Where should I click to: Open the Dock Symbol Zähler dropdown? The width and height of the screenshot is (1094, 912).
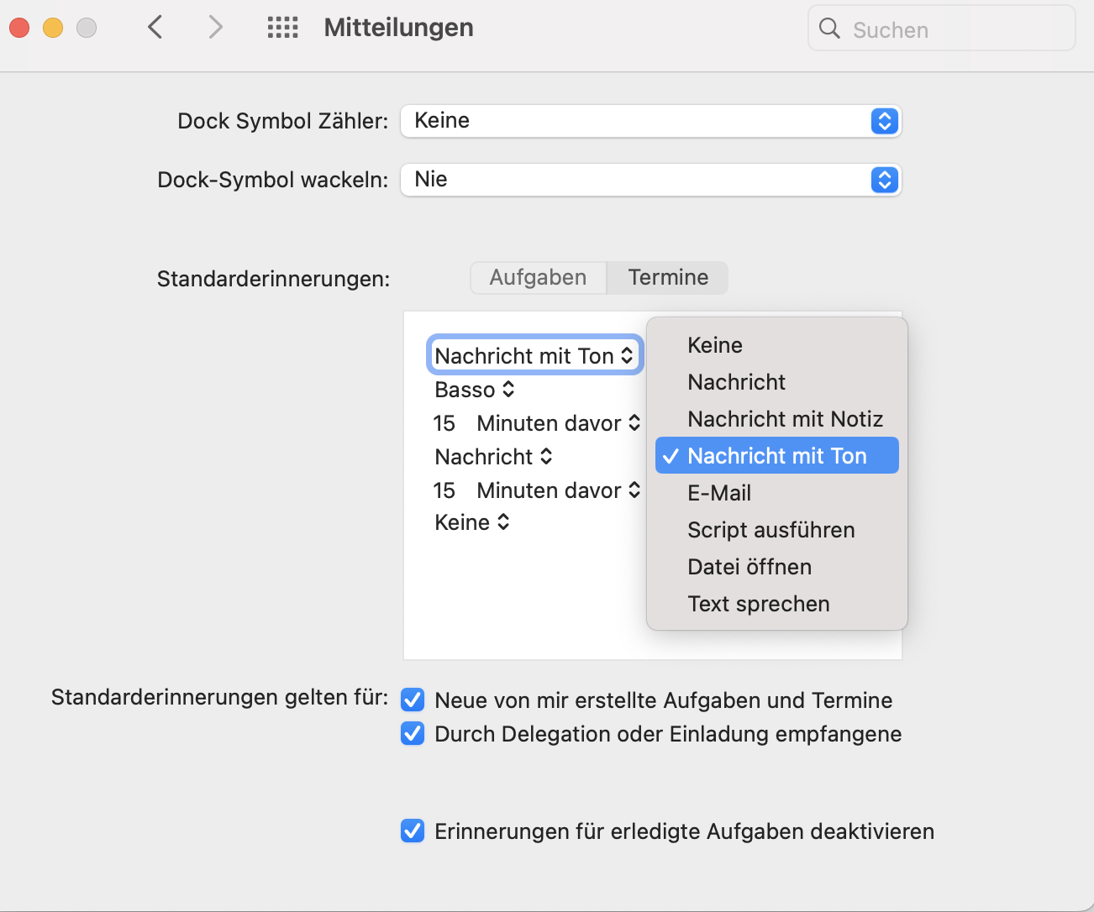coord(650,121)
